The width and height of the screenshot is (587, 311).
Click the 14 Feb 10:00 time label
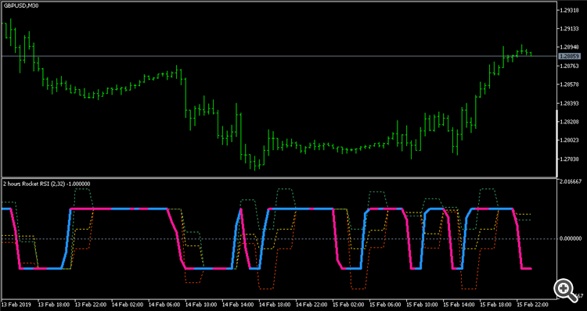(201, 305)
